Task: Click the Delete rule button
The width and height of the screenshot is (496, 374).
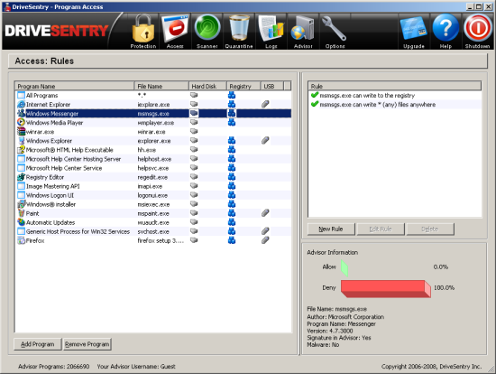Action: pos(430,229)
